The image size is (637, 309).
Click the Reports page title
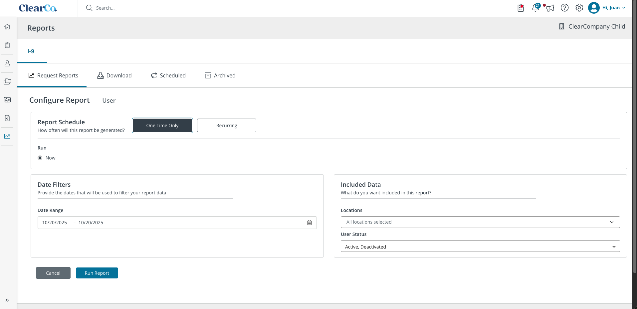point(41,28)
